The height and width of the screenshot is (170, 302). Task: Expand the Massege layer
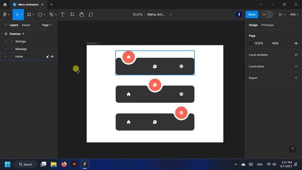point(6,49)
